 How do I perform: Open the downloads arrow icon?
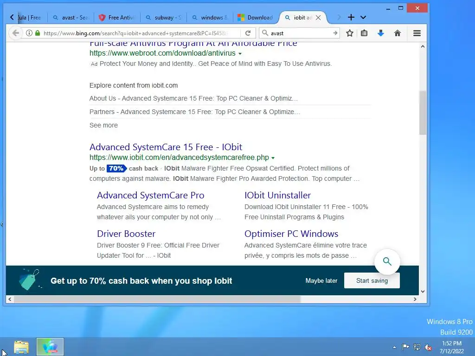[x=381, y=33]
